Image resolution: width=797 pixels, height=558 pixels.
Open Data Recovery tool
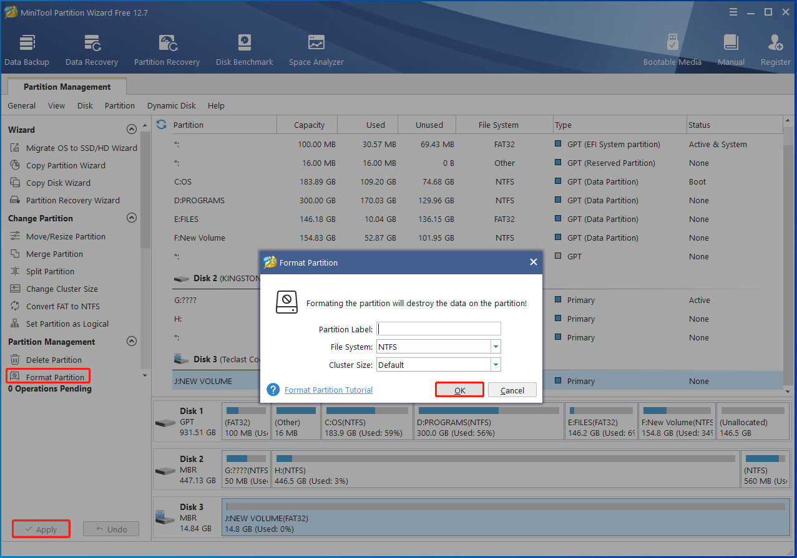pyautogui.click(x=92, y=51)
